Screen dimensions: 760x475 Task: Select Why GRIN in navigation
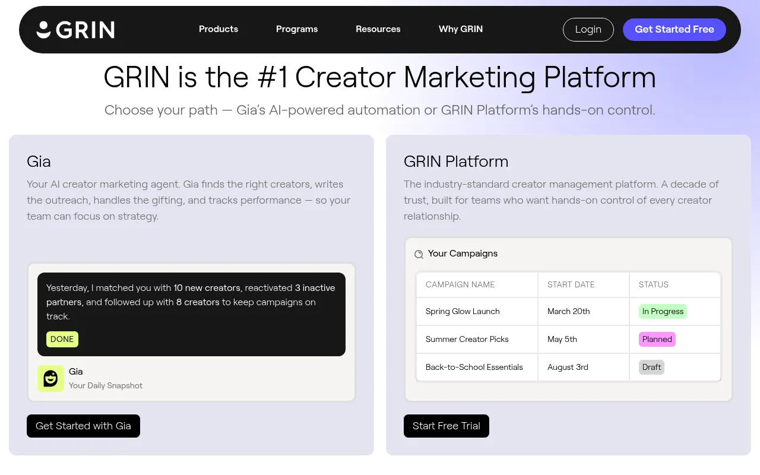tap(460, 29)
